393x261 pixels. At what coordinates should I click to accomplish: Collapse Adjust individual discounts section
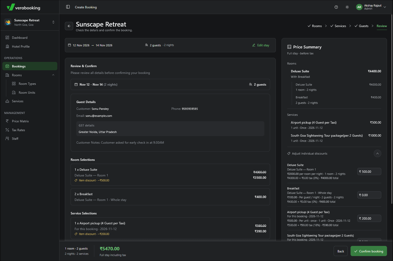377,154
